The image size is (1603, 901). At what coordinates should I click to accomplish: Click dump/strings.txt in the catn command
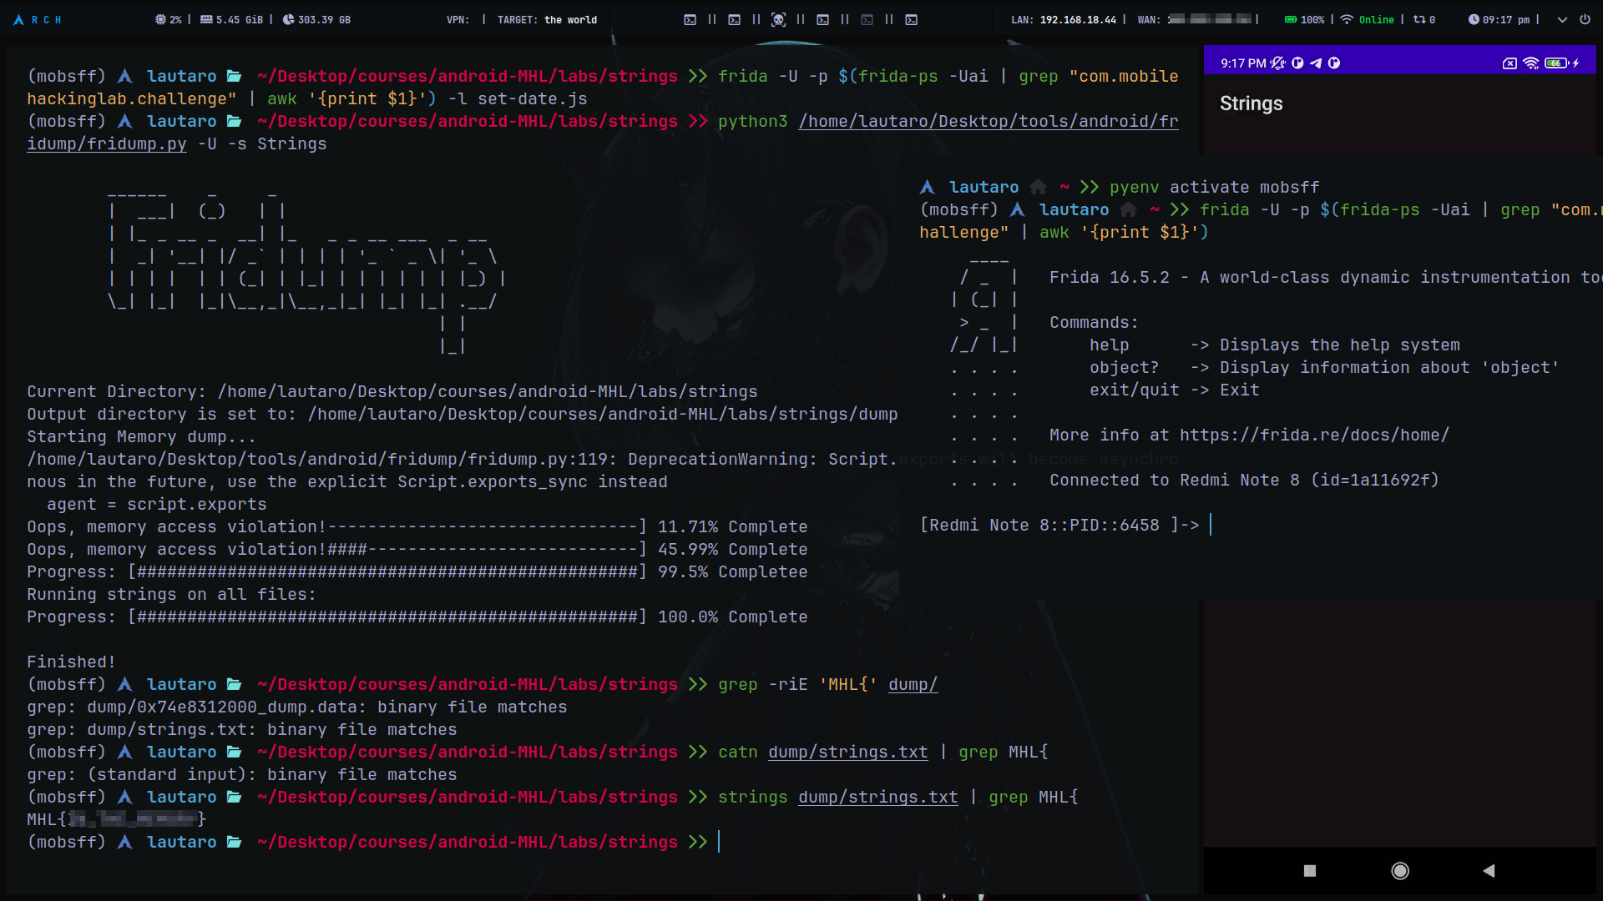[x=847, y=752]
